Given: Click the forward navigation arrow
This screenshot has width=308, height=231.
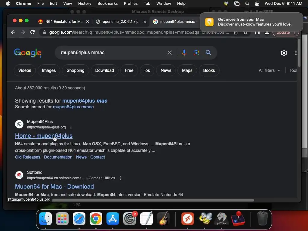Looking at the screenshot, I should point(23,32).
